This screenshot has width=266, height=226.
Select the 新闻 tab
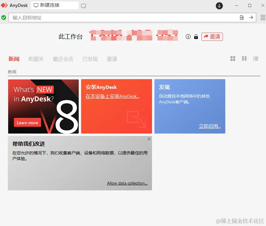coord(14,59)
